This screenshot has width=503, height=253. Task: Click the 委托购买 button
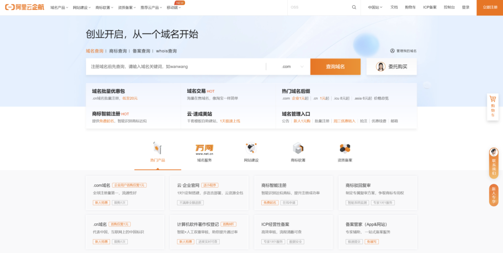[x=391, y=67]
